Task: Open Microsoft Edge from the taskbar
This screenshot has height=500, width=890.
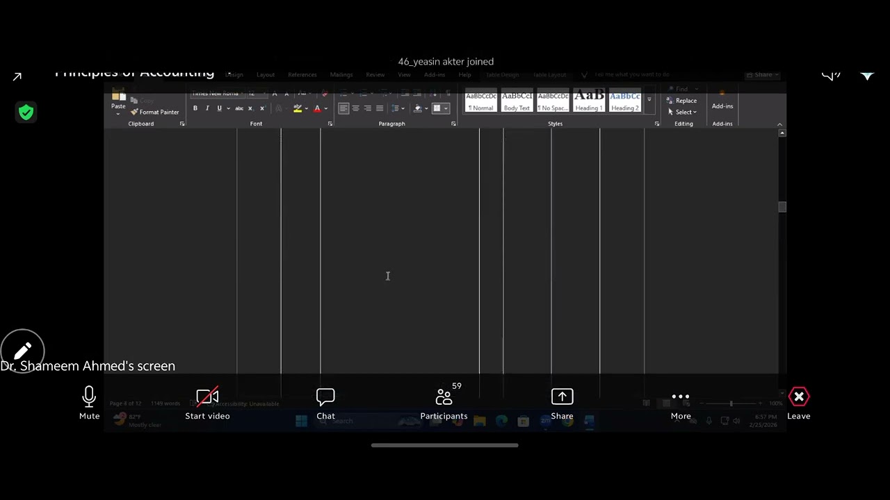Action: (501, 421)
